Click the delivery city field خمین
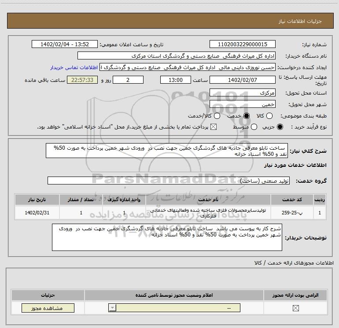 click(x=242, y=104)
